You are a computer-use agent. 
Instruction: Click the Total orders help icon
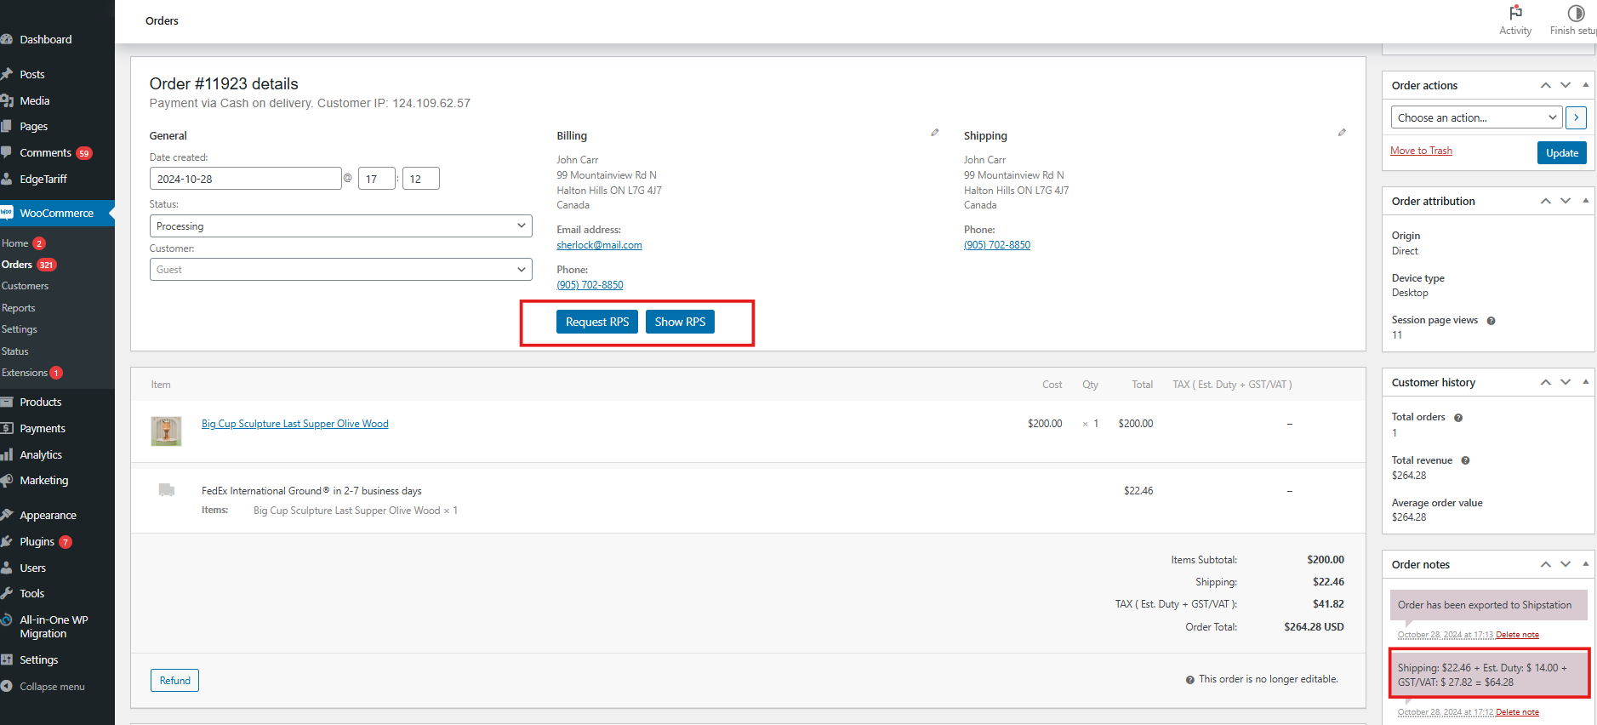click(x=1458, y=418)
